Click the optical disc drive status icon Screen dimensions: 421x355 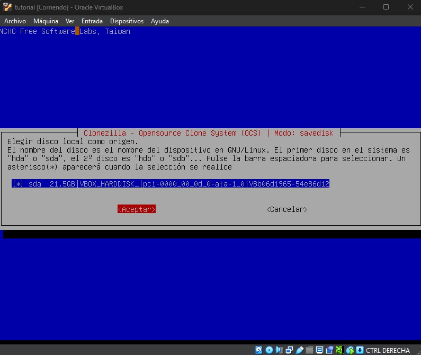click(269, 350)
